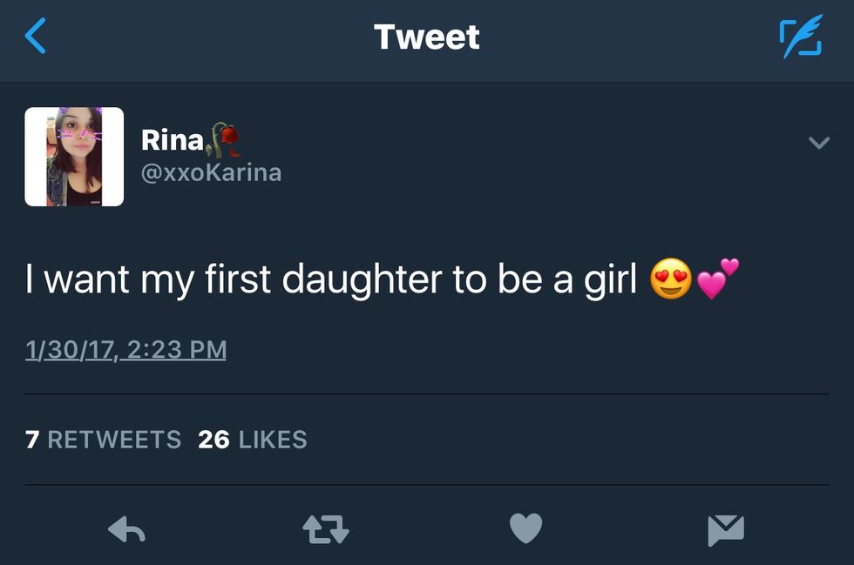Like the tweet with the heart icon
The image size is (854, 565).
[525, 528]
